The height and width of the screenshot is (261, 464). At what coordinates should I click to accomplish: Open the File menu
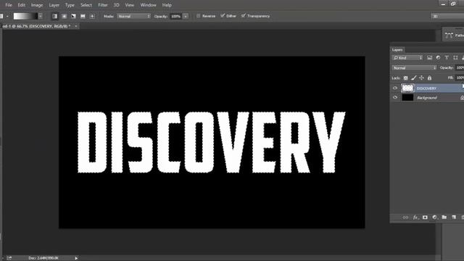(x=9, y=5)
